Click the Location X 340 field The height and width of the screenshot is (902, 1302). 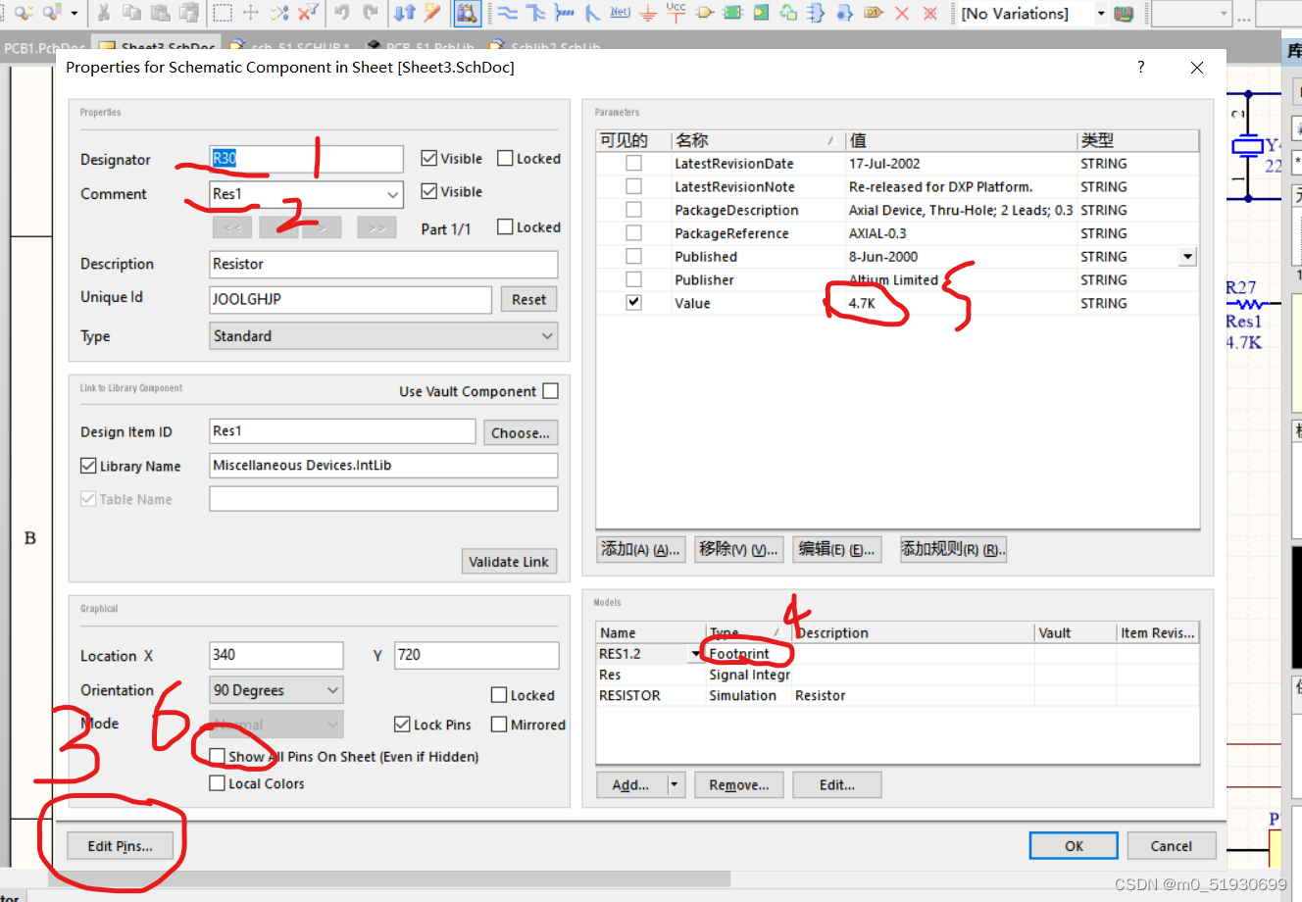[276, 655]
